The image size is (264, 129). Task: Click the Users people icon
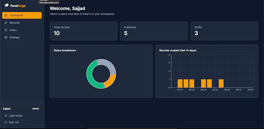coord(6,30)
